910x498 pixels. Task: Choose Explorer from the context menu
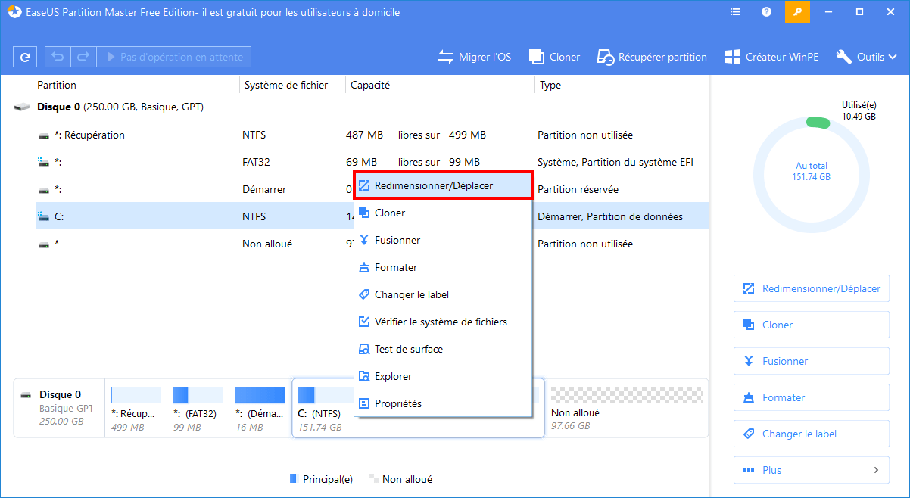point(443,376)
